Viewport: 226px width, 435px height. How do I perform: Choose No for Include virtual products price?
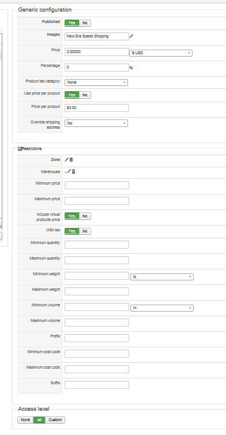tap(85, 216)
